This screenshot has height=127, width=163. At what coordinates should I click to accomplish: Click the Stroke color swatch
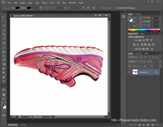29,8
